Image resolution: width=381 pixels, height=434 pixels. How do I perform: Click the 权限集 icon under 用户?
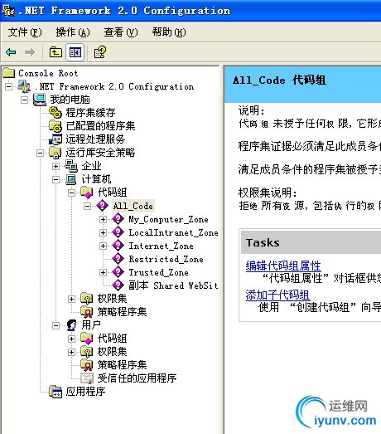(x=87, y=352)
